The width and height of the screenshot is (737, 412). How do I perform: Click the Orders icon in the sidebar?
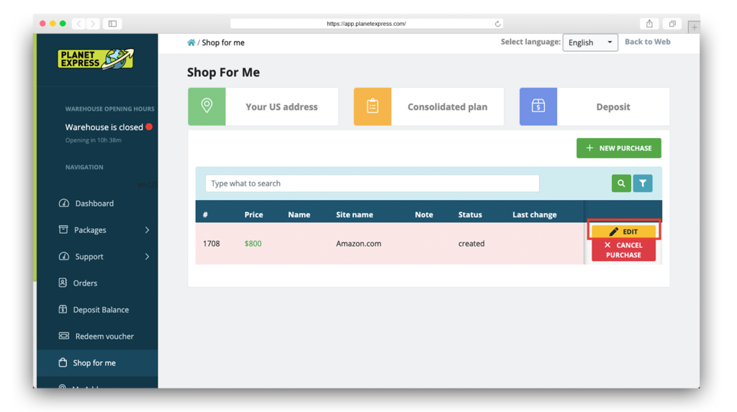pos(63,283)
